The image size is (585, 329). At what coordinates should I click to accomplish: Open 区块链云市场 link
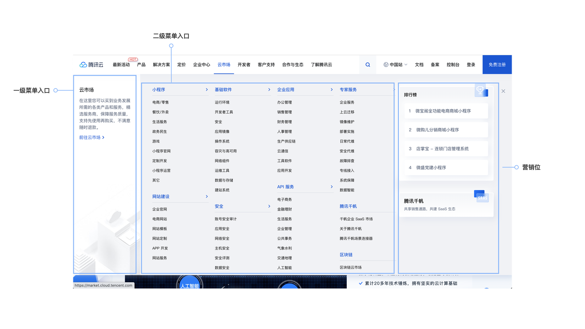(x=351, y=267)
